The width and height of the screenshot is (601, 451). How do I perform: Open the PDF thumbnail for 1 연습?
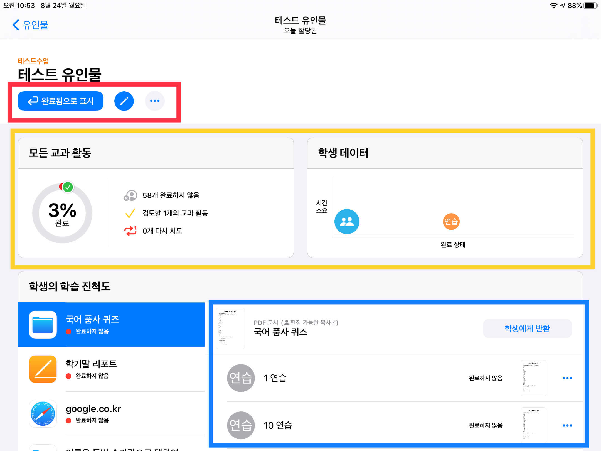[533, 378]
